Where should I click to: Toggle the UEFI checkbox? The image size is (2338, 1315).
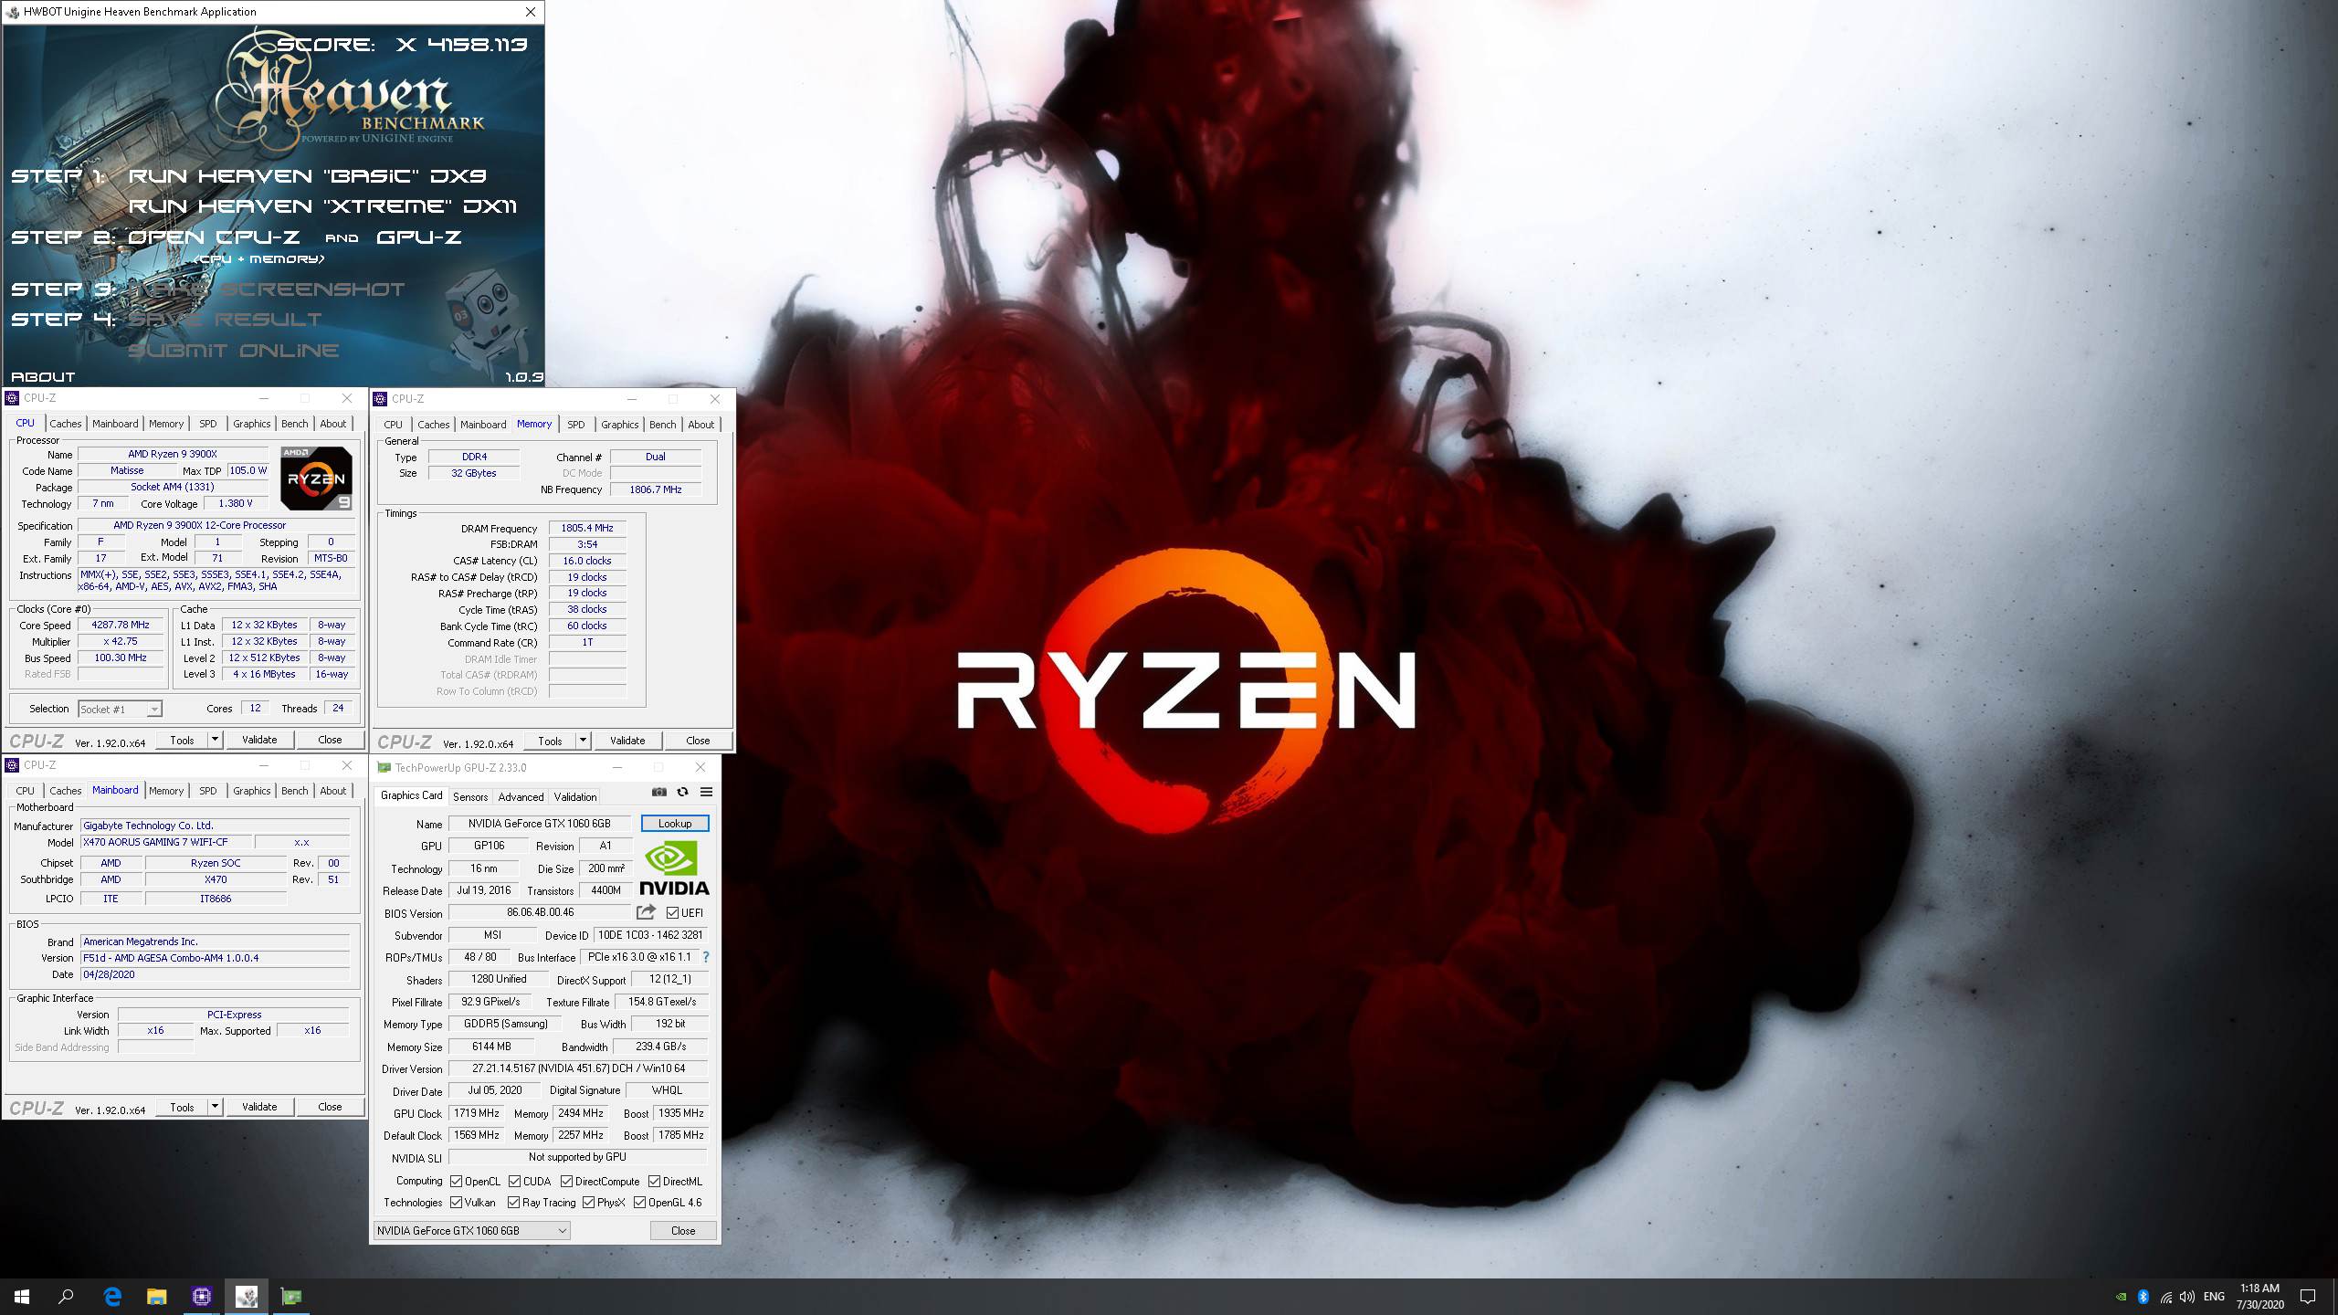tap(672, 912)
